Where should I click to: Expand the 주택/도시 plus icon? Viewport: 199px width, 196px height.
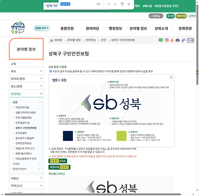pos(41,185)
